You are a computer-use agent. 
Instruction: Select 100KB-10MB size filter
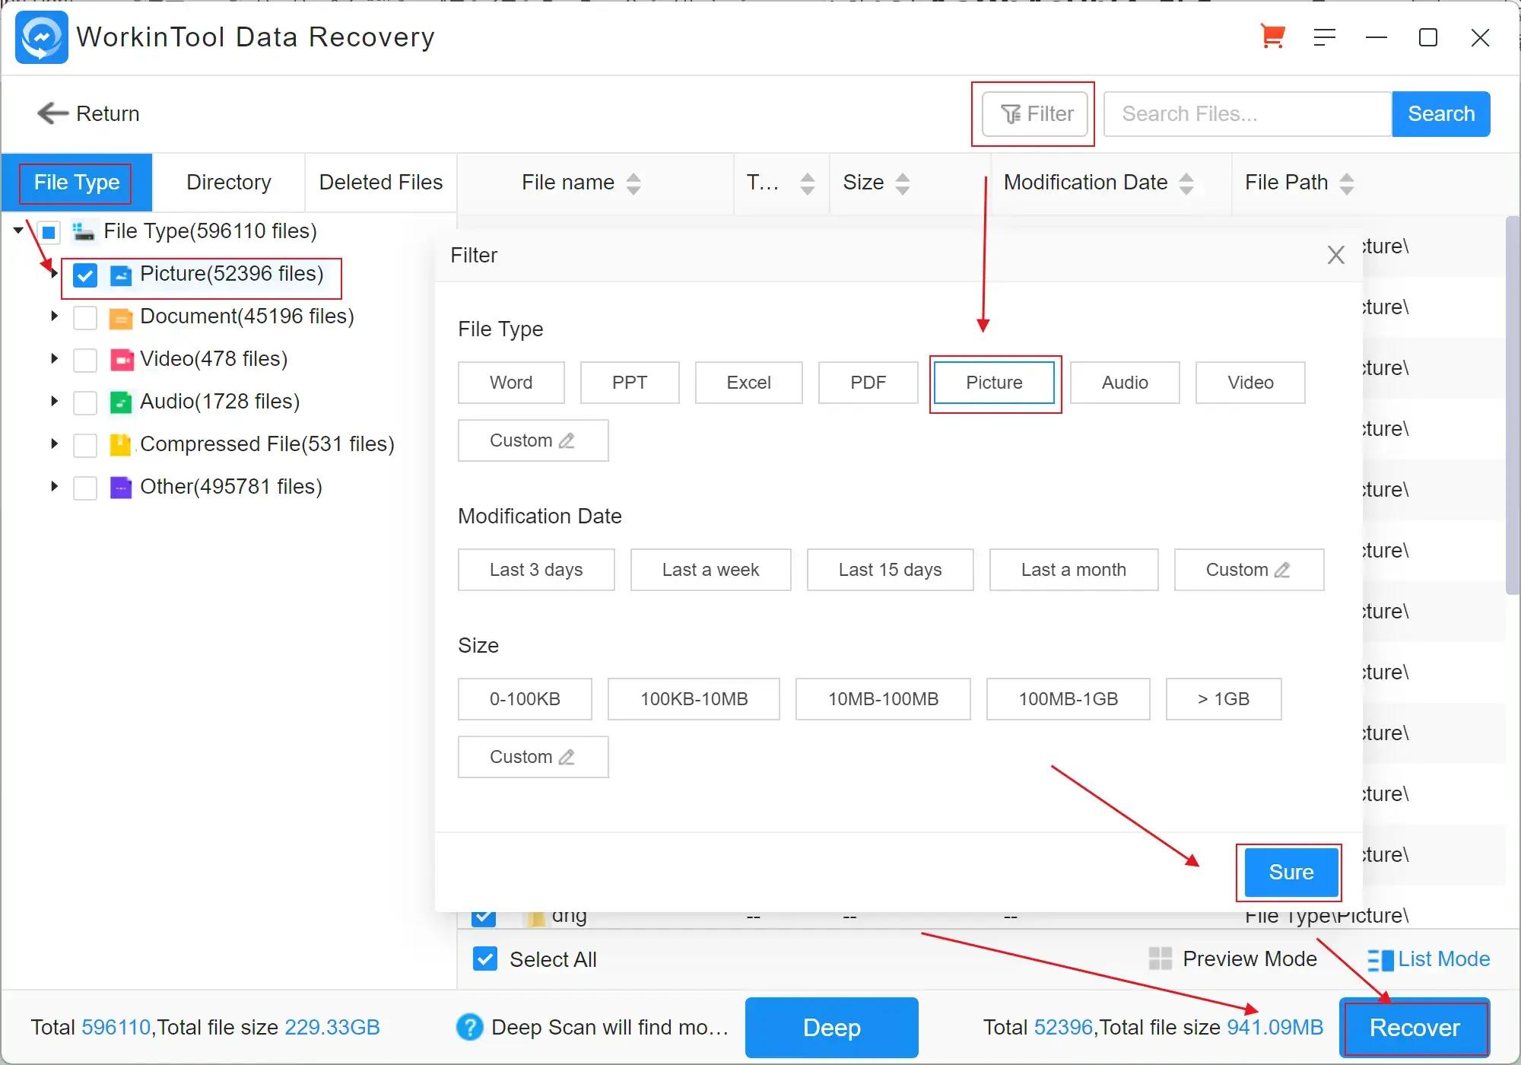(x=694, y=699)
